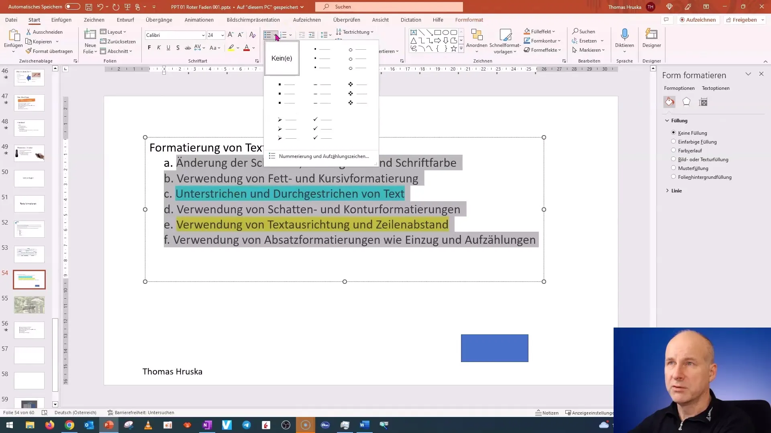Click the Freigeben button
Viewport: 771px width, 433px height.
(x=744, y=20)
